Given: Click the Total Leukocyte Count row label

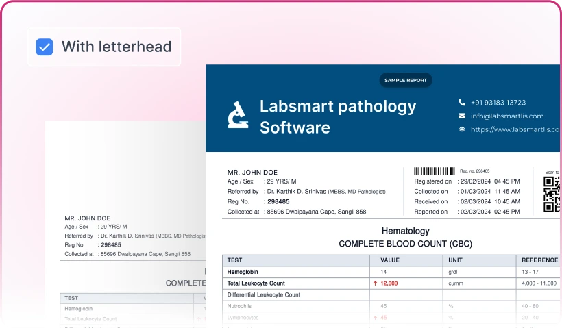Looking at the screenshot, I should (x=256, y=283).
